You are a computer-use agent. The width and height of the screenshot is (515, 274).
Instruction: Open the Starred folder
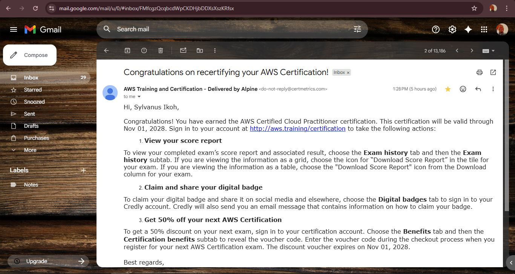tap(33, 90)
